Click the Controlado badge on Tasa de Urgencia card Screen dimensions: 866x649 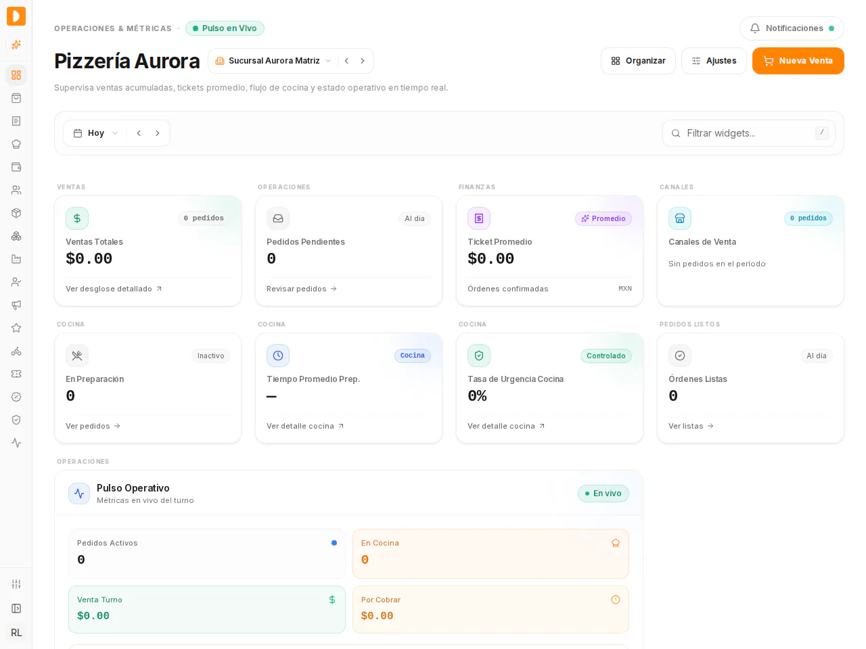[x=606, y=356]
